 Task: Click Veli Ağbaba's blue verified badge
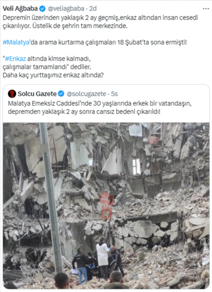[x=42, y=9]
